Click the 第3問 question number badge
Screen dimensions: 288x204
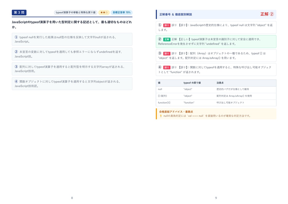point(19,12)
